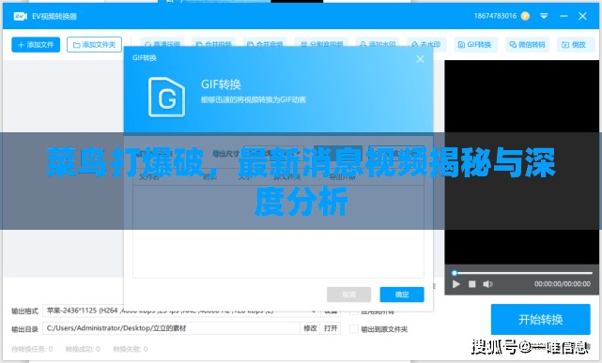602x363 pixels.
Task: Mute the preview volume icon
Action: [487, 284]
